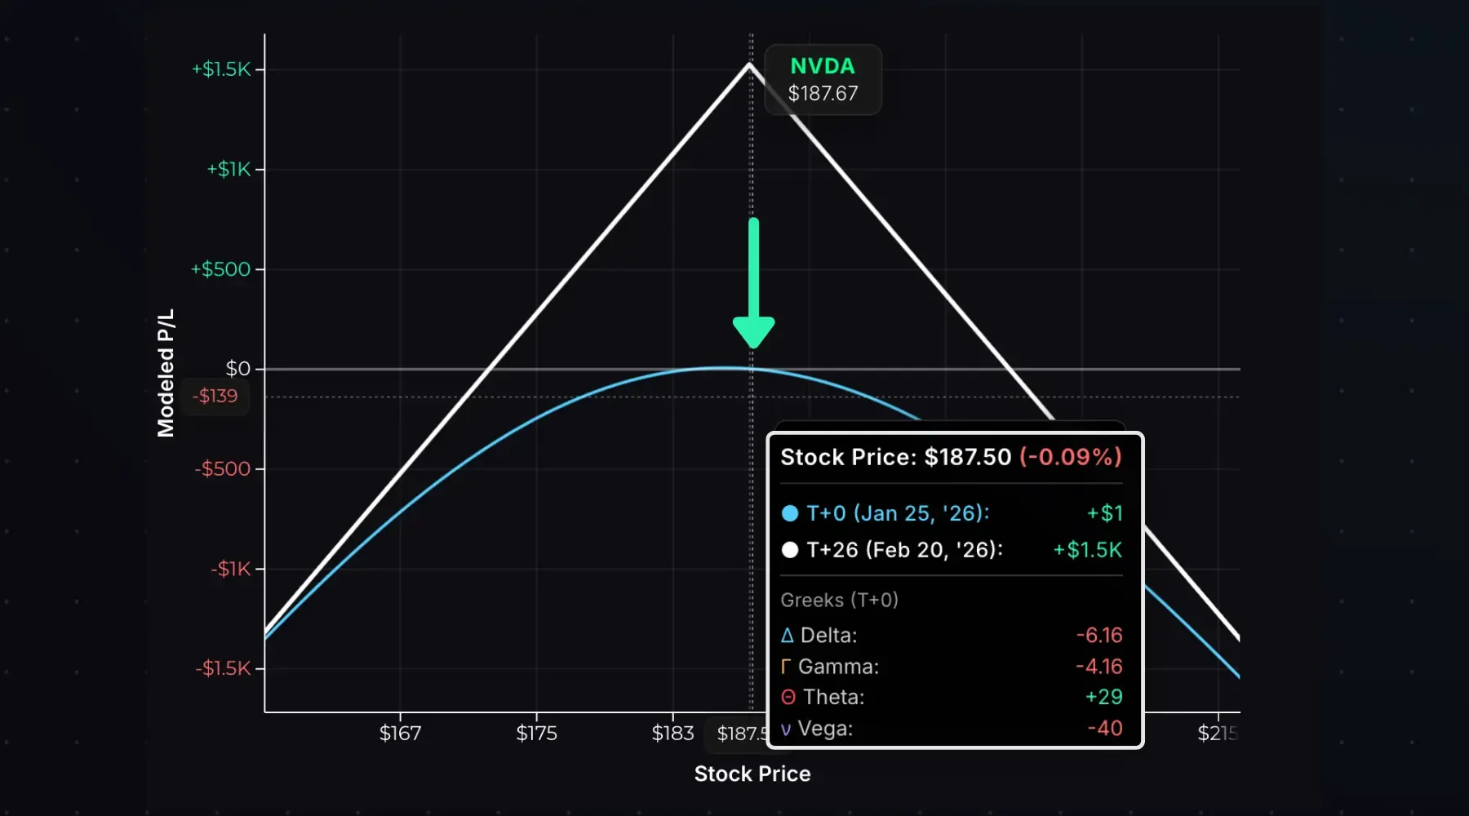Screen dimensions: 1469x816
Task: Expand the Greeks (T+0) section
Action: (839, 600)
